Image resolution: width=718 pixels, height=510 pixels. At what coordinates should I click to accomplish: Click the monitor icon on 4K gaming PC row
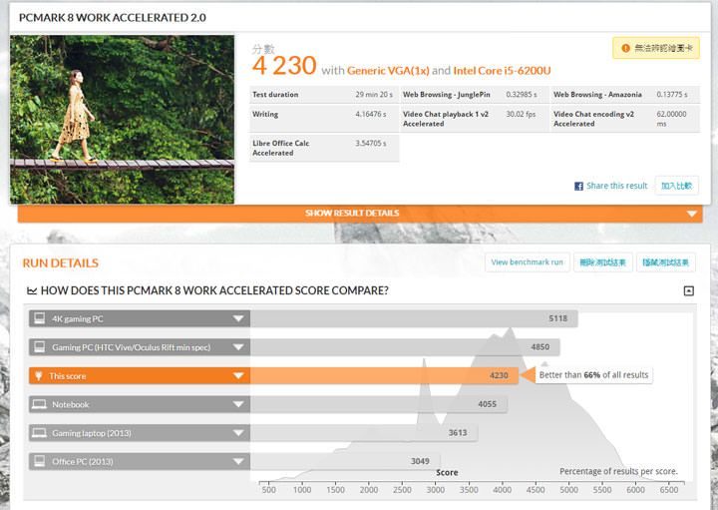(x=40, y=318)
